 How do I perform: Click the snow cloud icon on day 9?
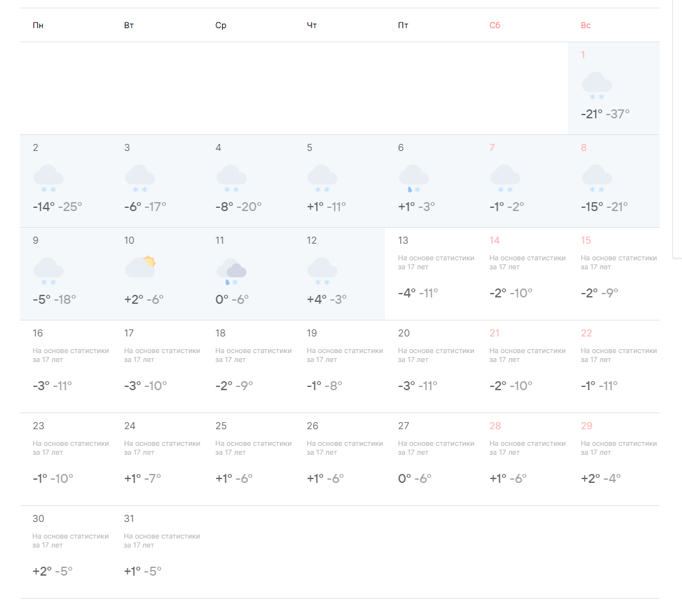click(48, 271)
